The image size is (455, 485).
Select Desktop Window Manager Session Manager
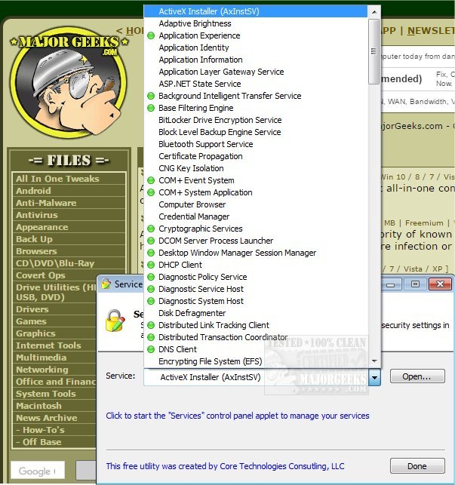coord(256,253)
